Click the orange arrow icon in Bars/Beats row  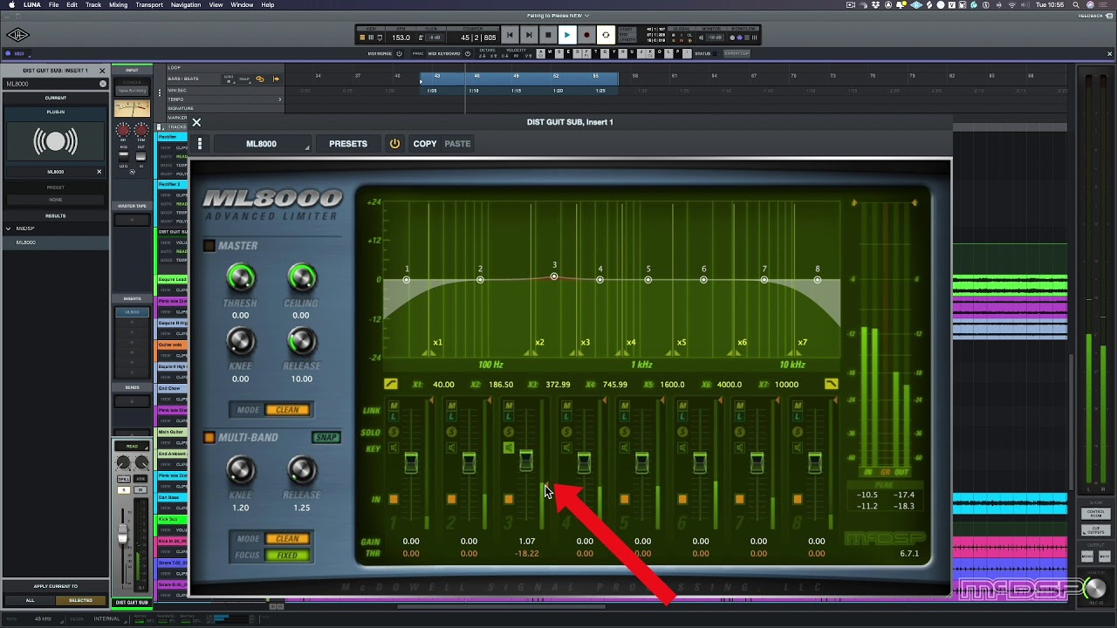point(276,78)
